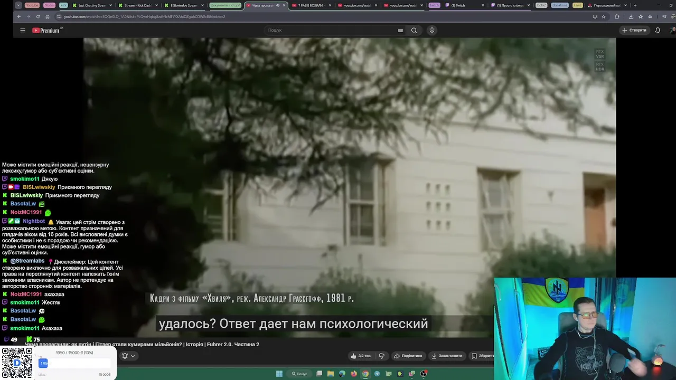
Task: Dislike the video
Action: (382, 356)
